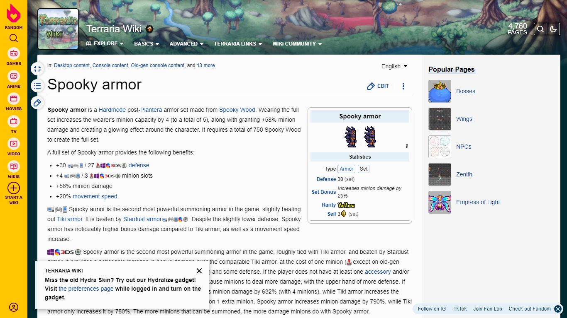This screenshot has width=567, height=318.
Task: Click Follow on IG in bottom bar
Action: (x=432, y=309)
